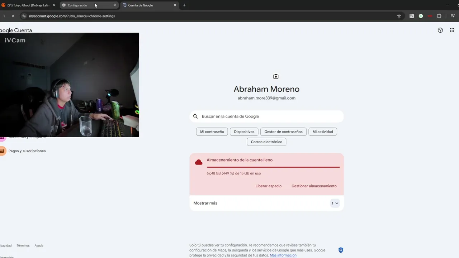Open Pagos y suscripciones in sidebar
The height and width of the screenshot is (258, 459).
[x=27, y=151]
